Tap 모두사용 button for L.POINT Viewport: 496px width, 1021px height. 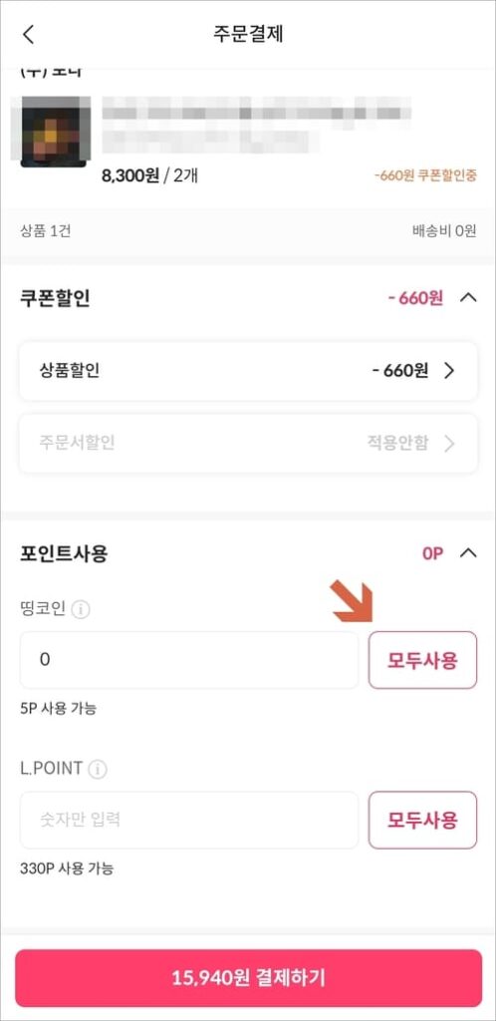point(422,820)
